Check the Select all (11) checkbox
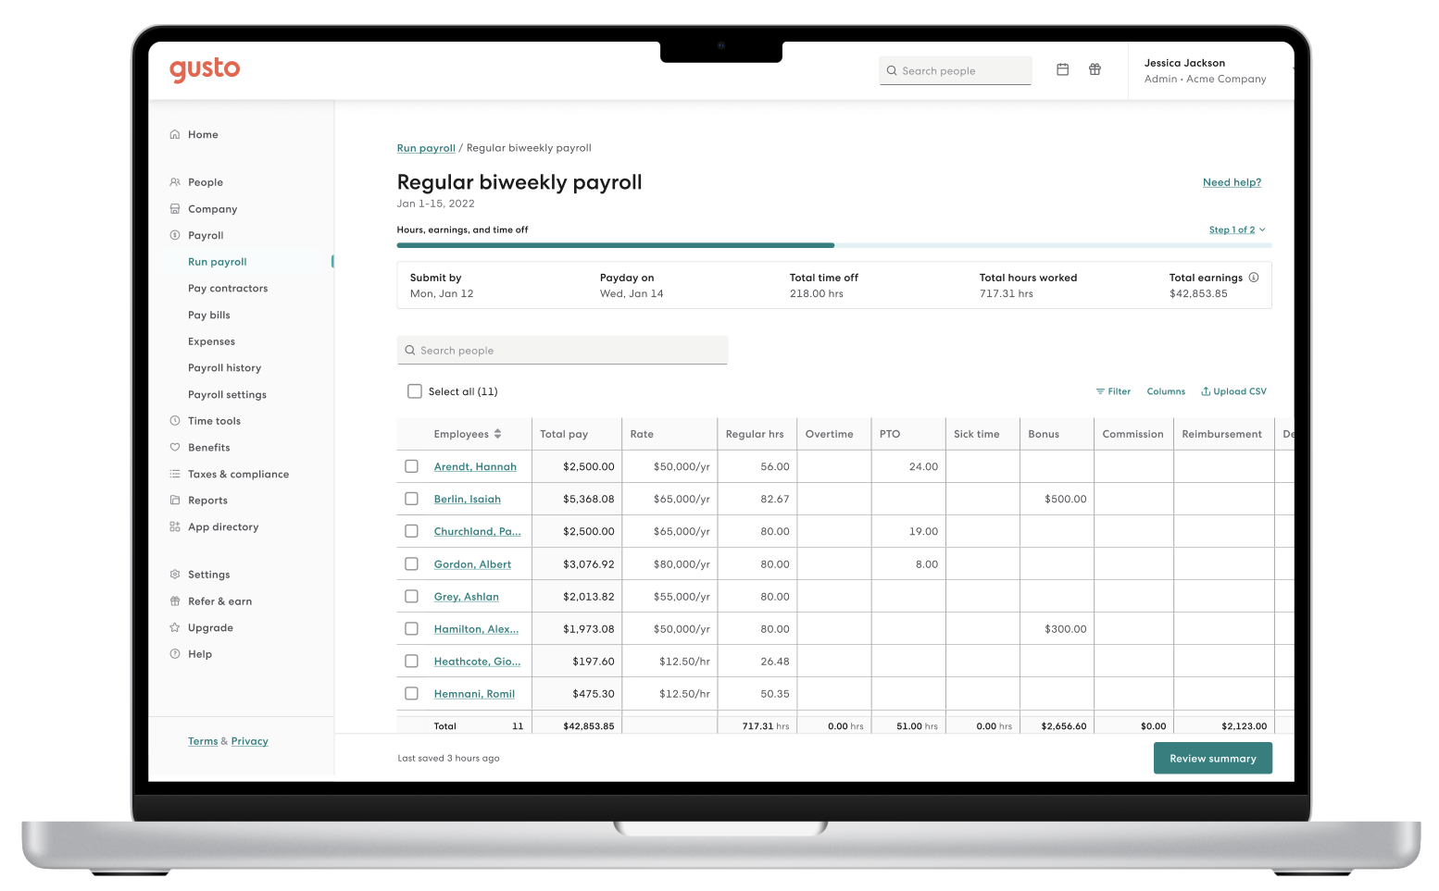 414,390
